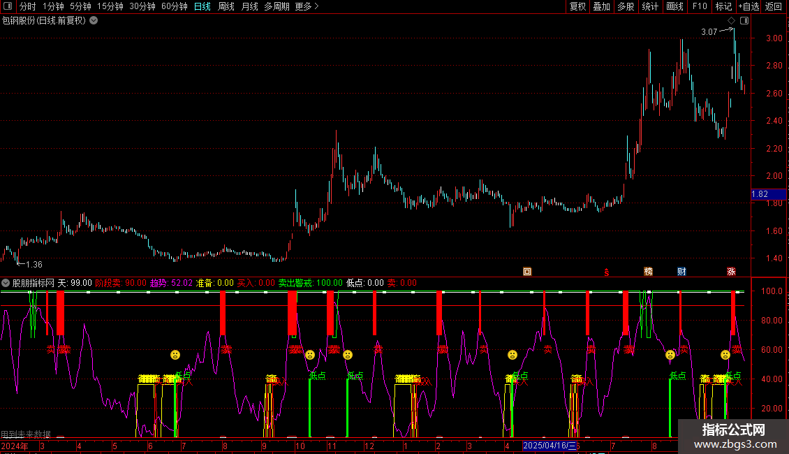The height and width of the screenshot is (454, 789).
Task: Toggle the right side panel icon
Action: 744,21
